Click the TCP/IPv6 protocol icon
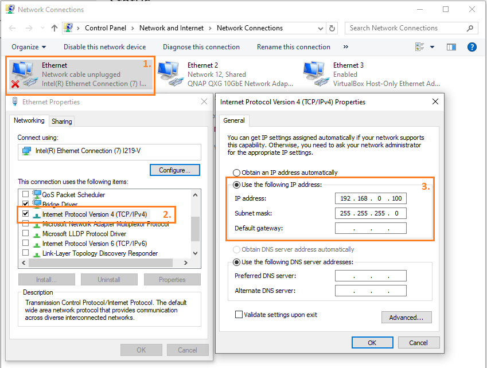The image size is (487, 368). (x=37, y=244)
